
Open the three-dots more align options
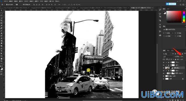tap(59, 4)
